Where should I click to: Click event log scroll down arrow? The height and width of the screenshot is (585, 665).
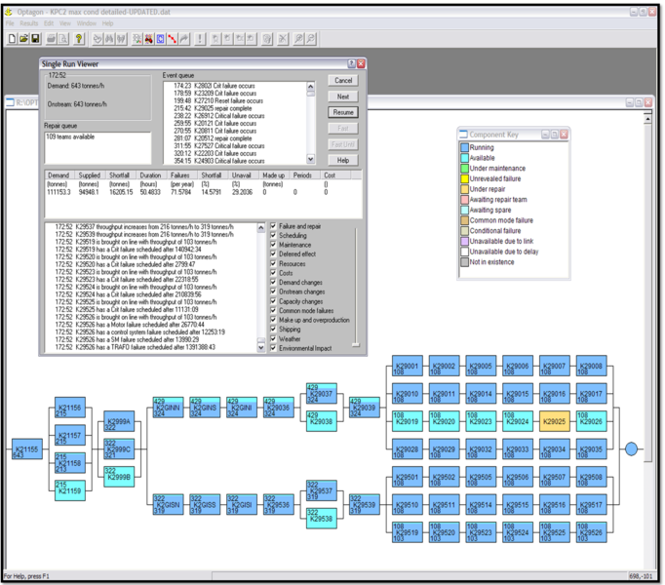click(x=260, y=347)
